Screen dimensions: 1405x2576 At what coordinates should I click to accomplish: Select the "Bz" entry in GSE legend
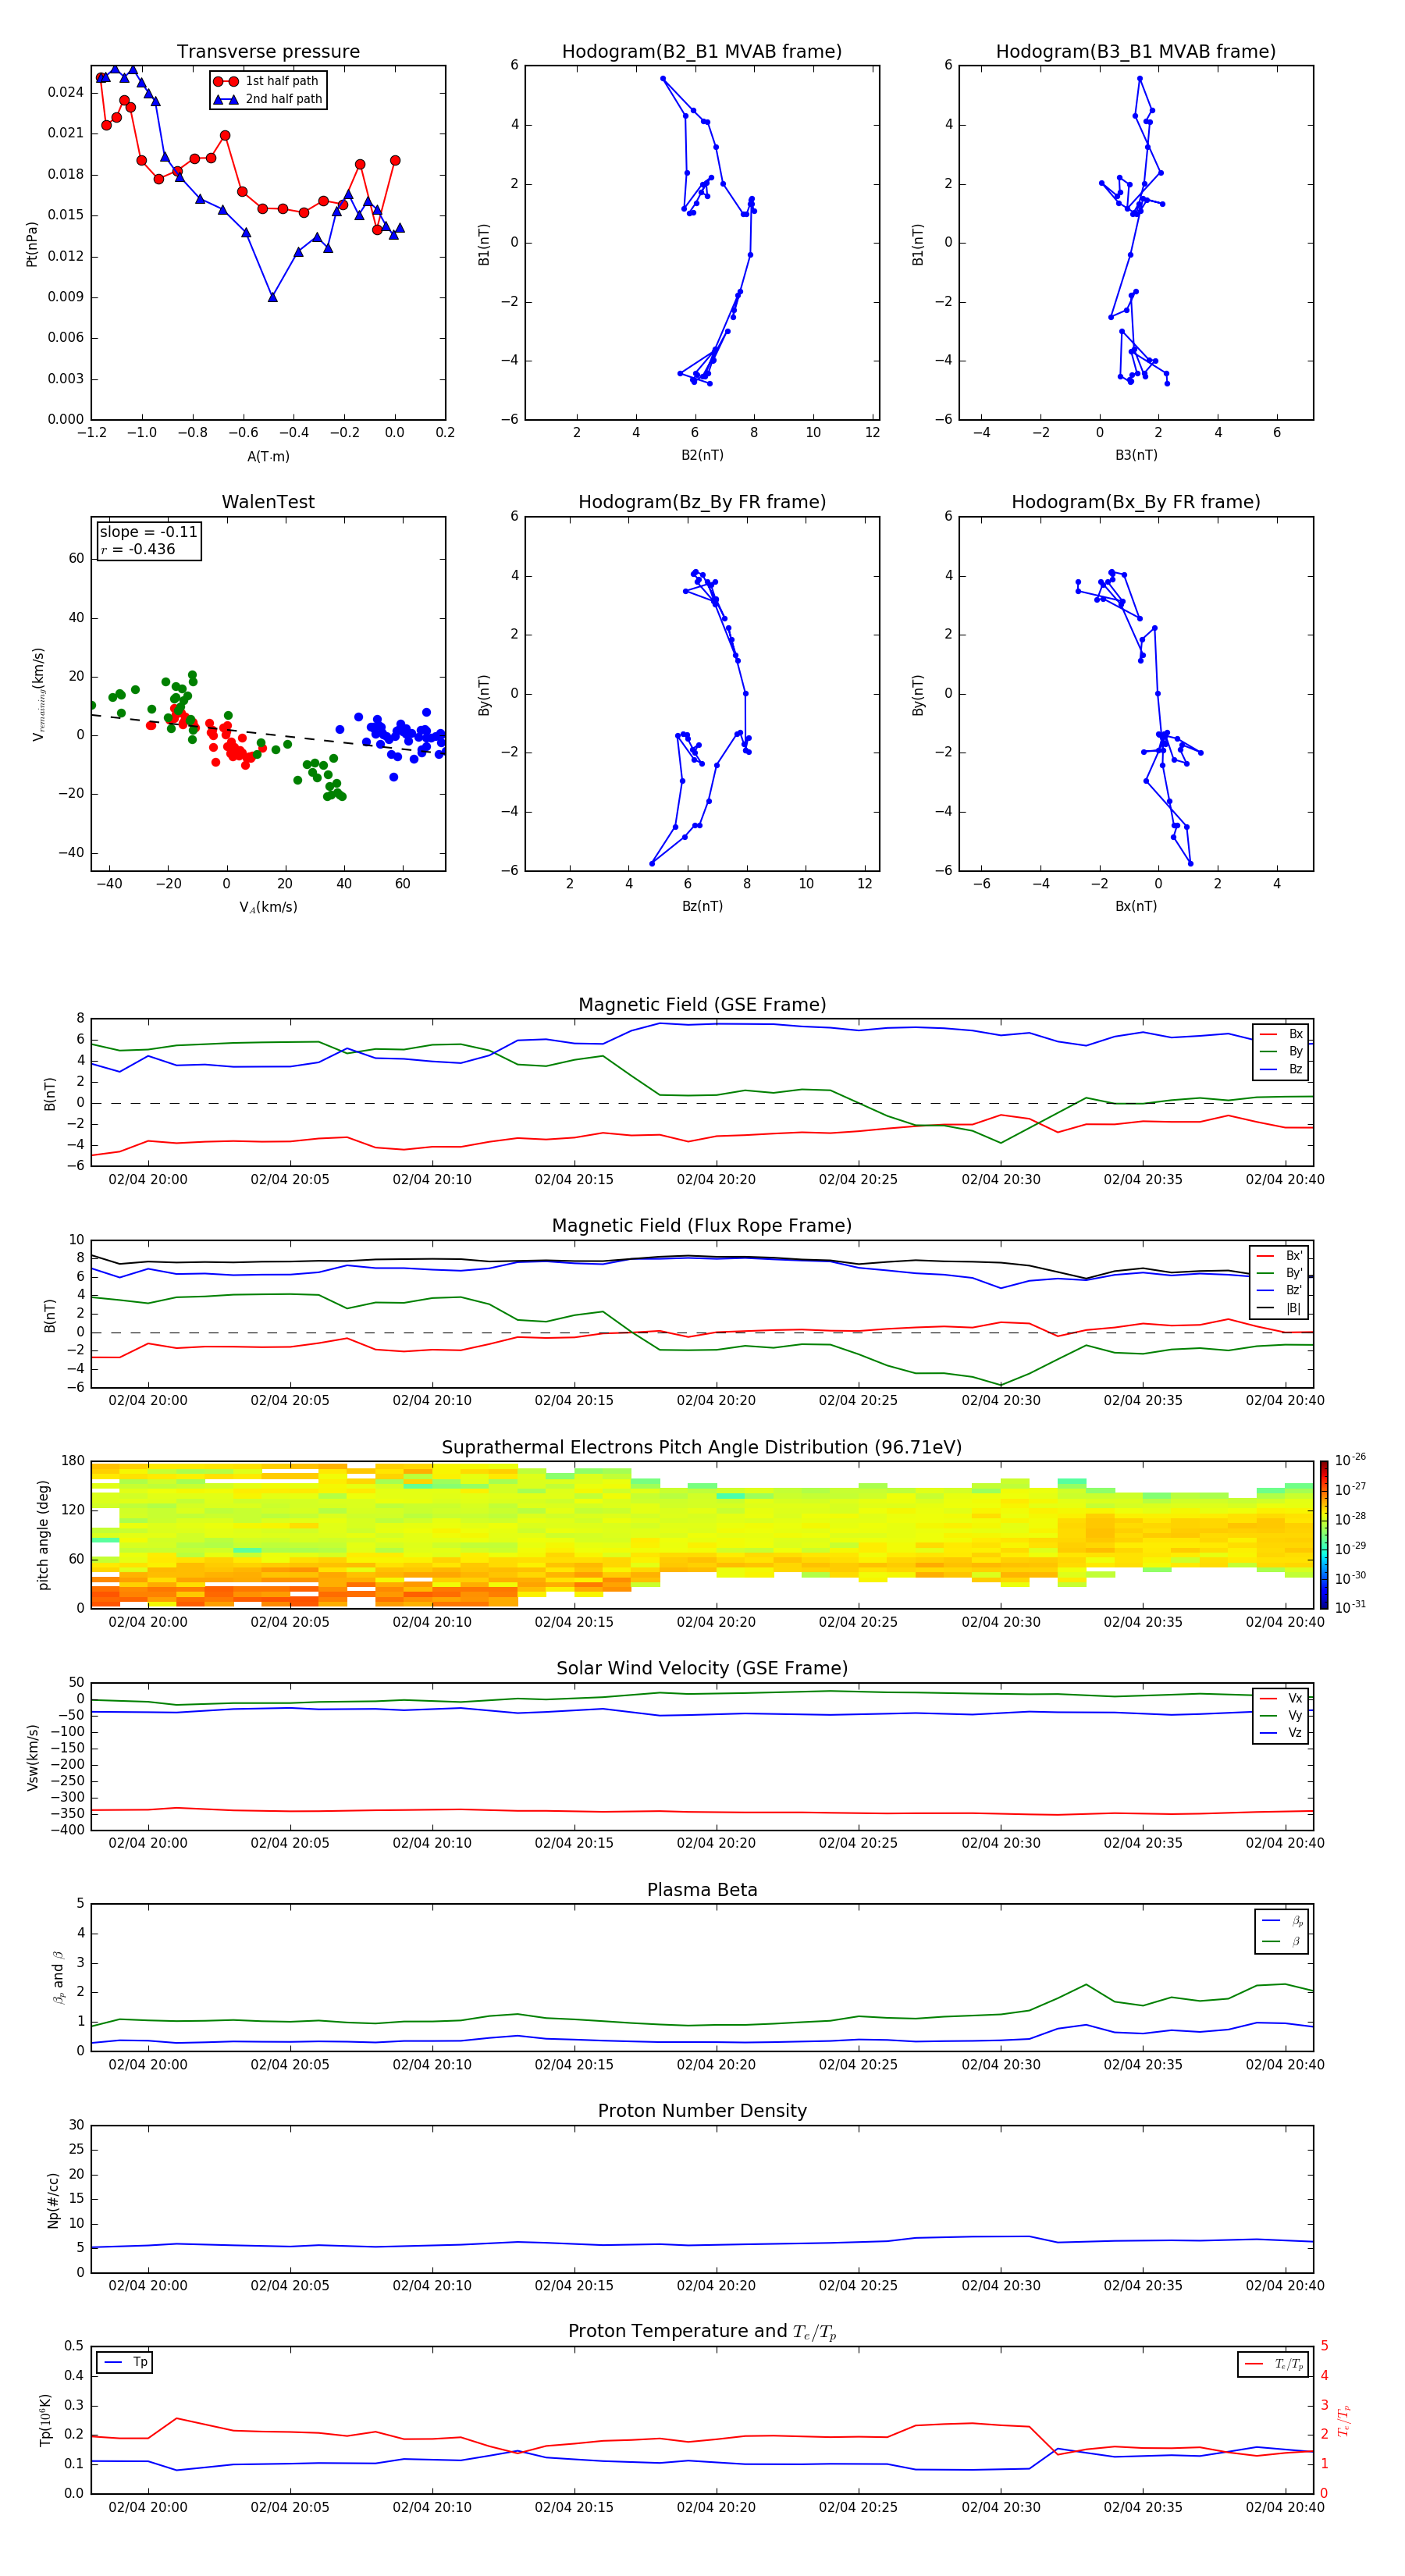1281,1069
